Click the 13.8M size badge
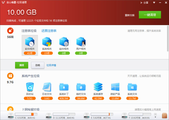The image size is (169, 120). (115, 98)
